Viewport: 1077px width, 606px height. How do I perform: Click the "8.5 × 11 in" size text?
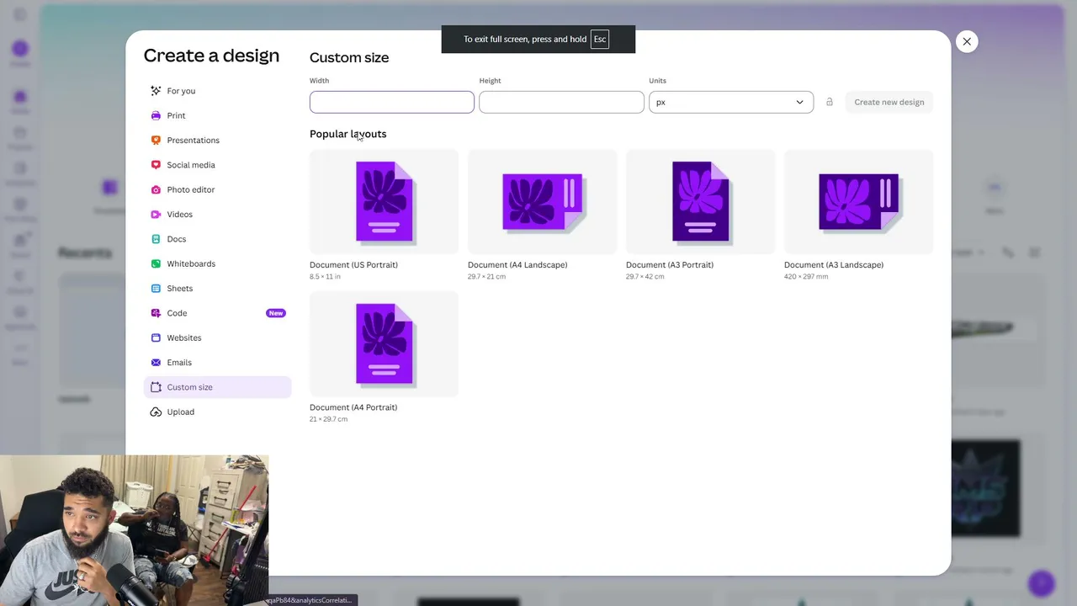325,277
